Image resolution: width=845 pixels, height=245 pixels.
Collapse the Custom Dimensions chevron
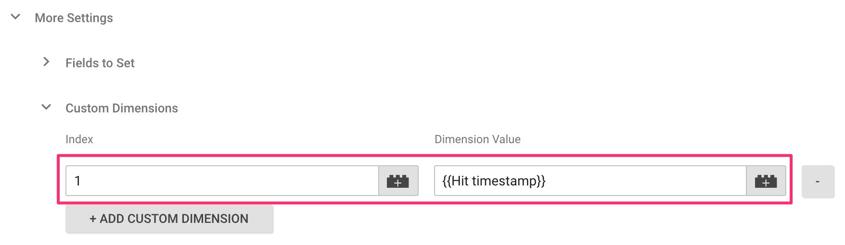click(x=46, y=107)
